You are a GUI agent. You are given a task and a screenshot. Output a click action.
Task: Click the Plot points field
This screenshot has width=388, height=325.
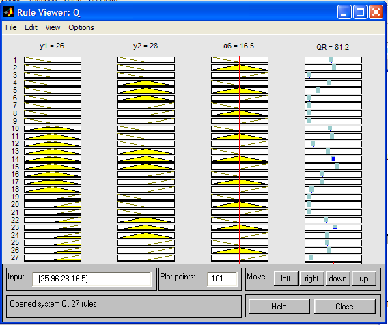(222, 279)
